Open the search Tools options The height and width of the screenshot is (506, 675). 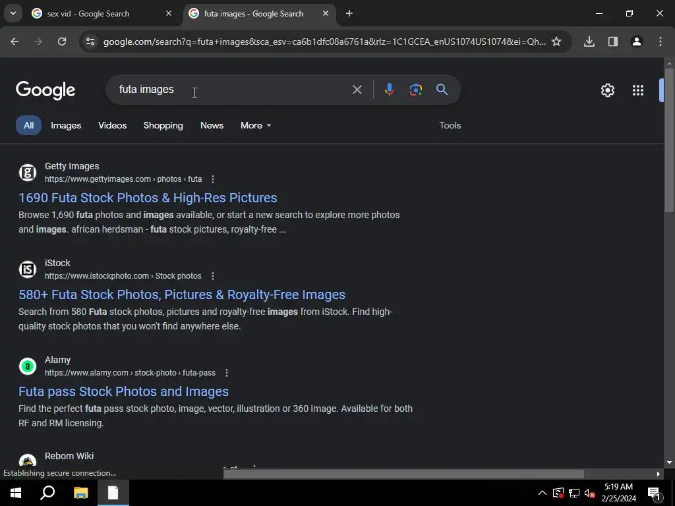450,126
